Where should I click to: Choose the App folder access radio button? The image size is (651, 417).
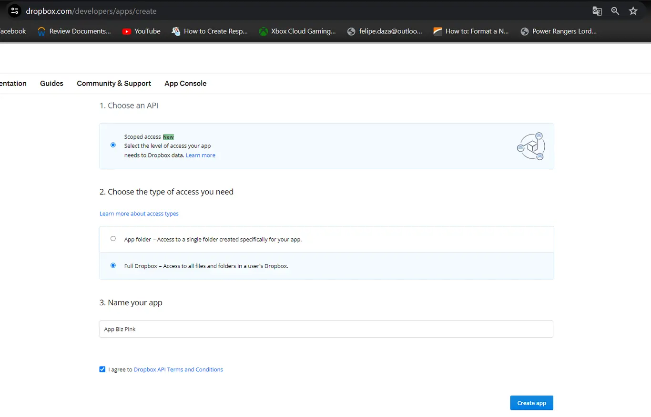click(113, 239)
